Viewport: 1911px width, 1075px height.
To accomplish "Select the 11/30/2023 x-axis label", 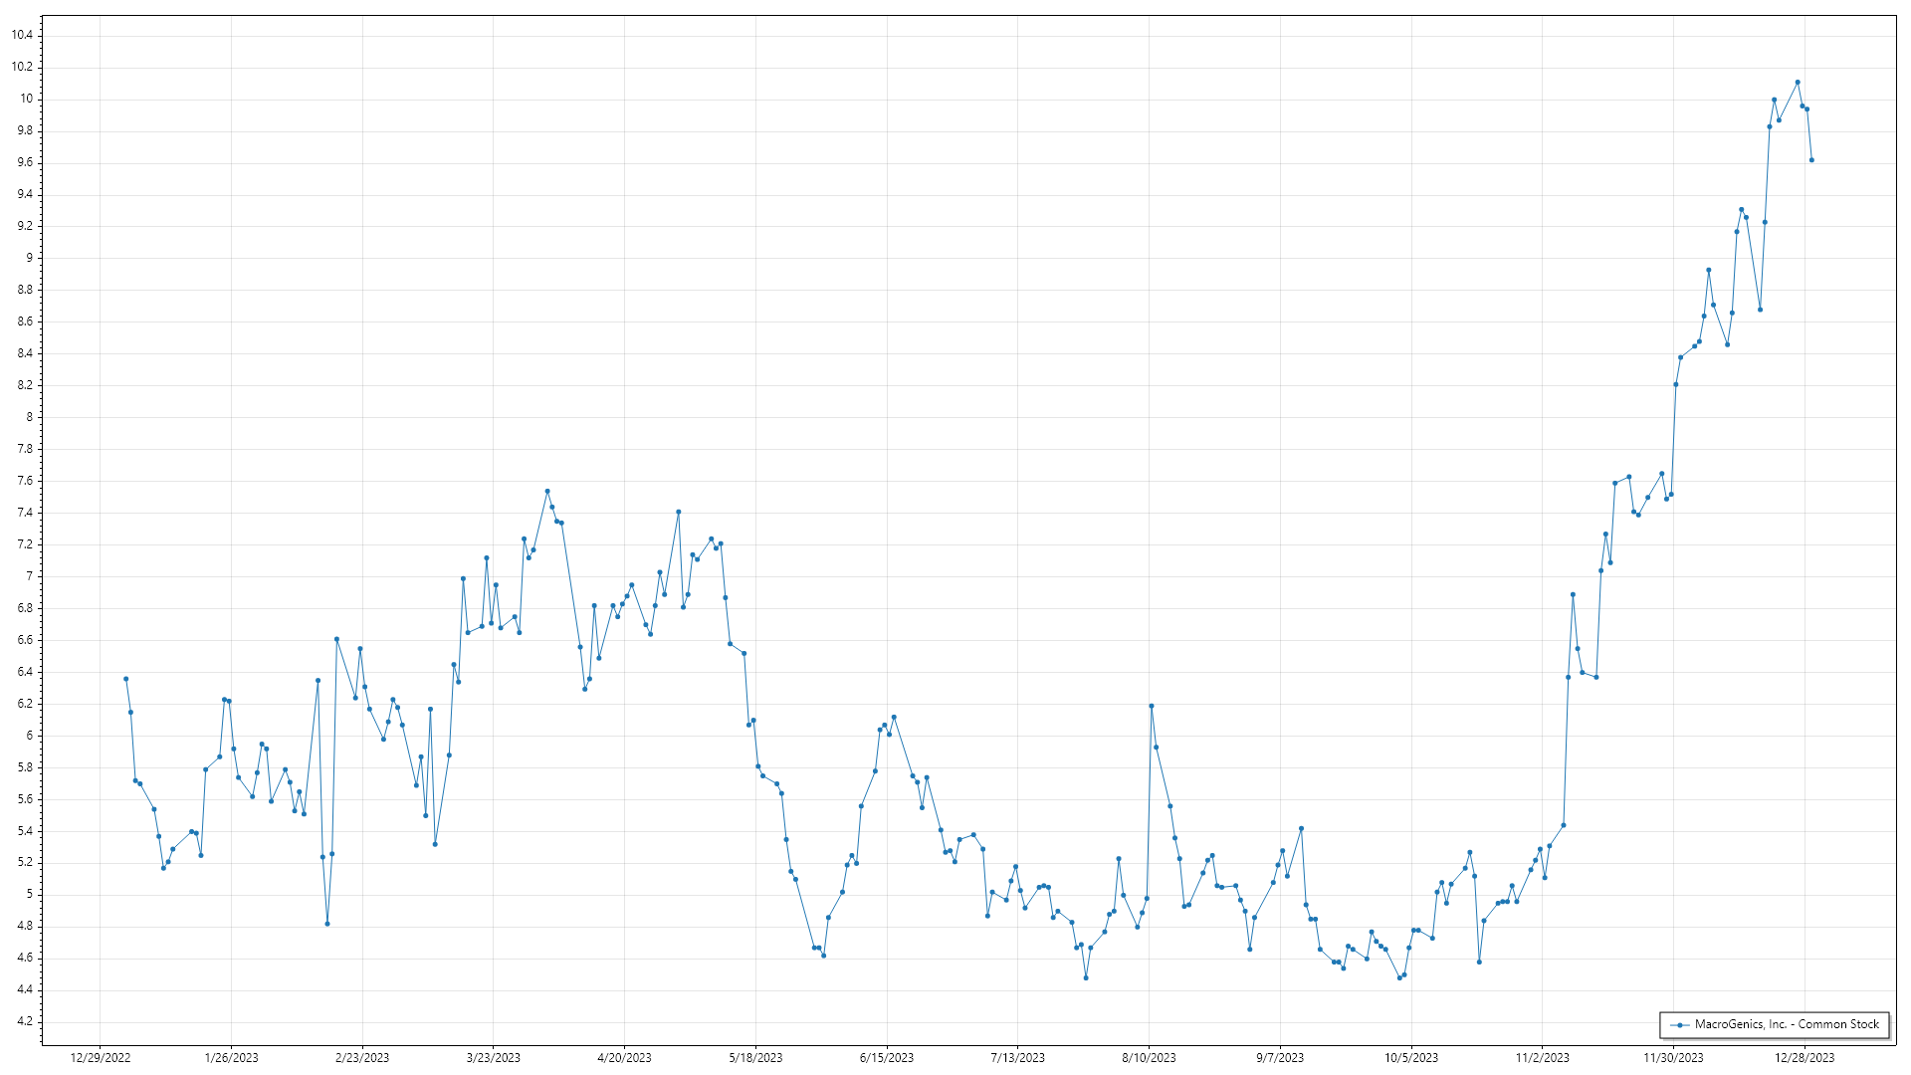I will click(x=1673, y=1058).
